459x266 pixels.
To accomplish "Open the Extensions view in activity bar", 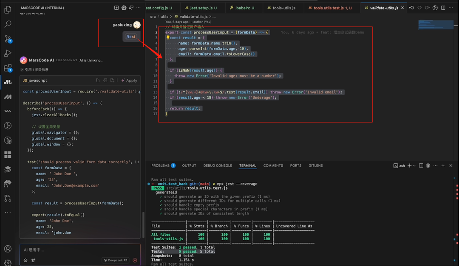I will click(8, 68).
